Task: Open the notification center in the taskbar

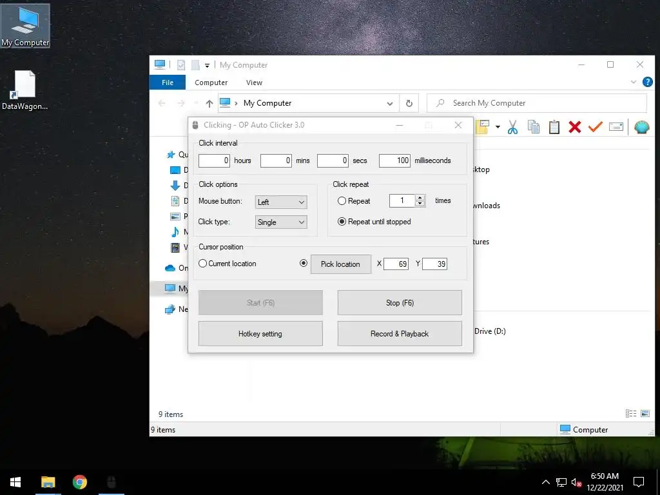Action: pyautogui.click(x=639, y=482)
